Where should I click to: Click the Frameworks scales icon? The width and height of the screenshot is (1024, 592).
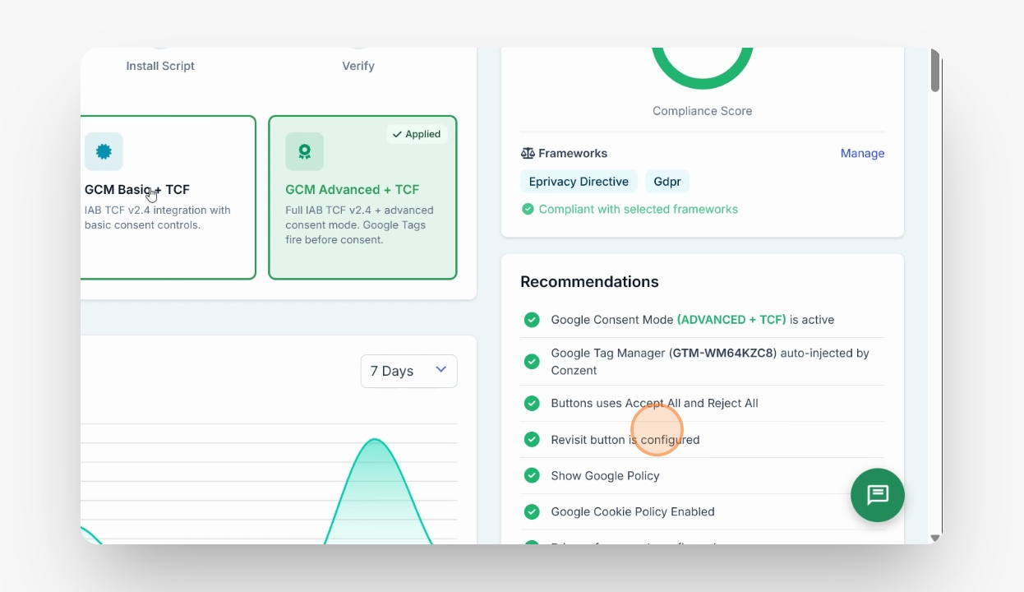(528, 153)
